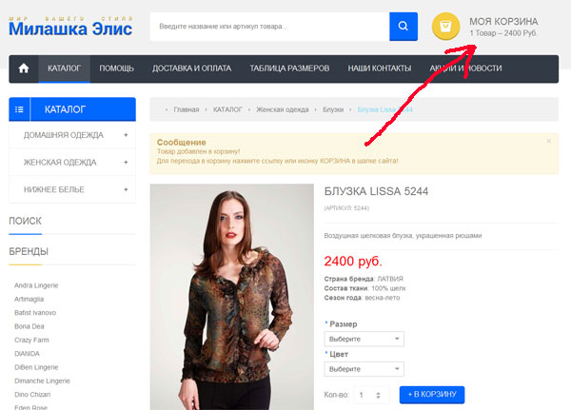Open the Andra Lingerie brand link
The height and width of the screenshot is (410, 571).
pyautogui.click(x=37, y=284)
